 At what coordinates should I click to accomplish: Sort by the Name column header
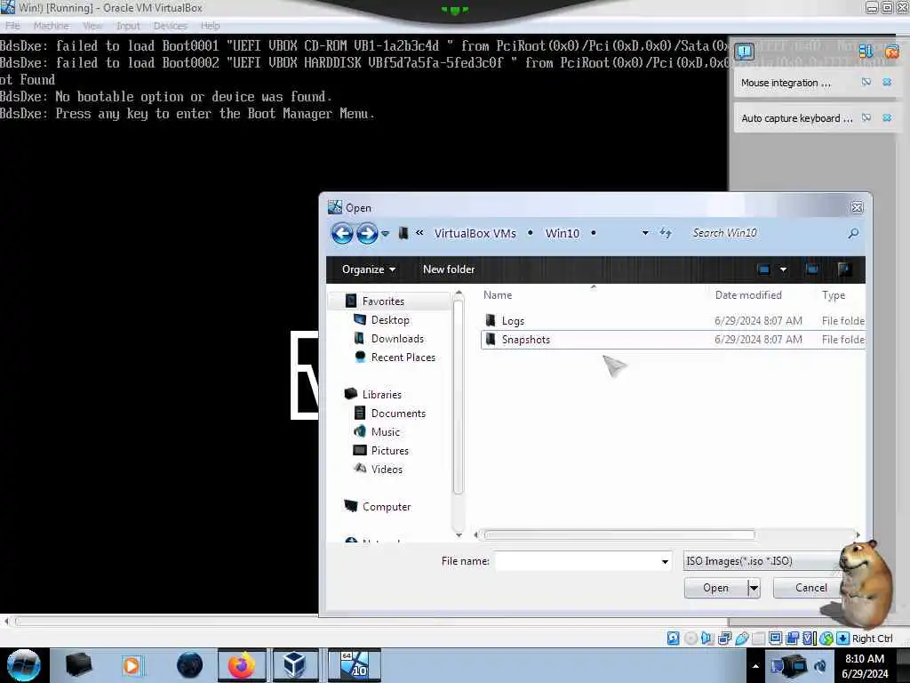pyautogui.click(x=498, y=295)
